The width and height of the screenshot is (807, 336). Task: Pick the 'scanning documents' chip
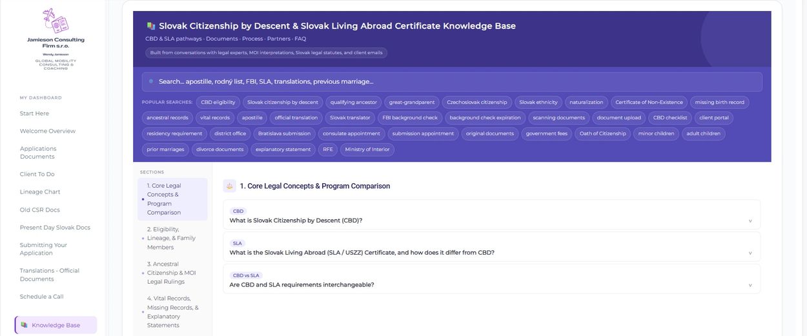[559, 117]
